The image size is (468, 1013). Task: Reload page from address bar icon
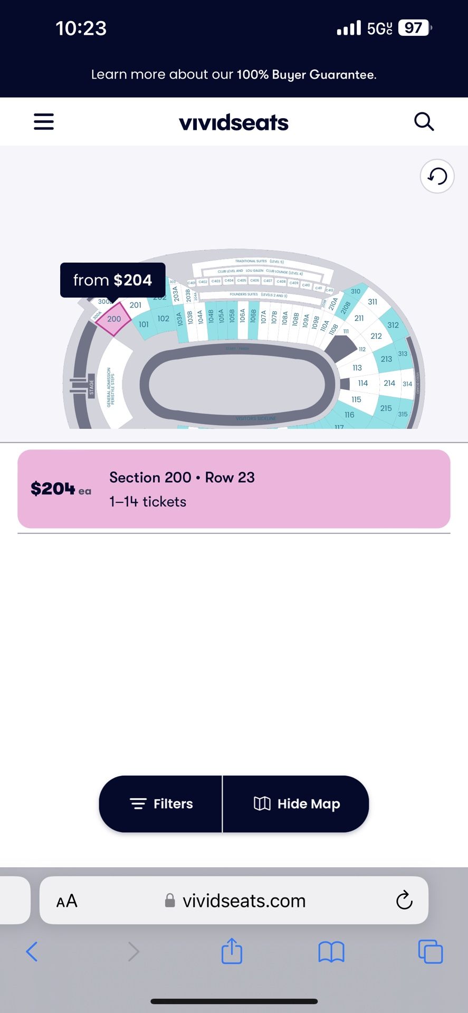404,900
